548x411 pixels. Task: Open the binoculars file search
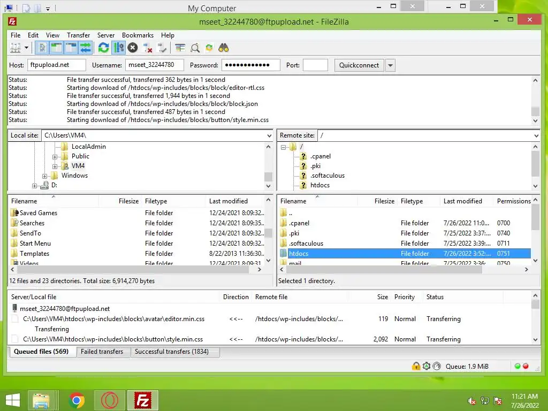[224, 48]
